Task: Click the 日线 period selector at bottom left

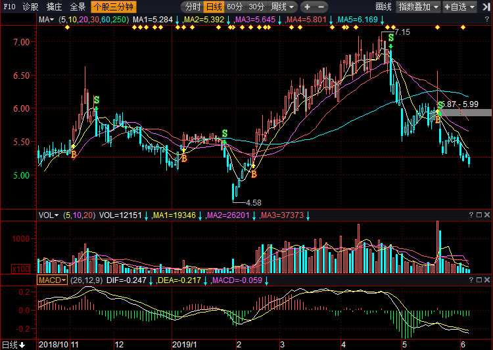Action: [12, 345]
